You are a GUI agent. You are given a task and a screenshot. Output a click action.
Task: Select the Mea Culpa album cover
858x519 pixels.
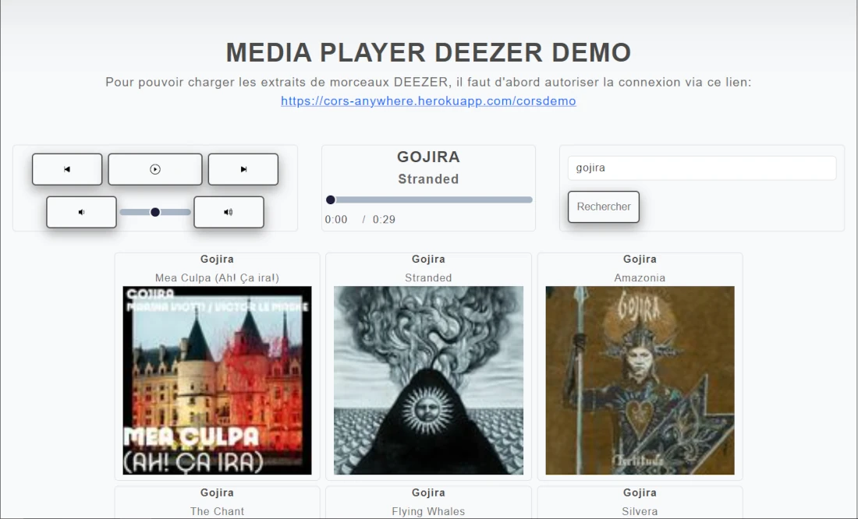pos(218,380)
